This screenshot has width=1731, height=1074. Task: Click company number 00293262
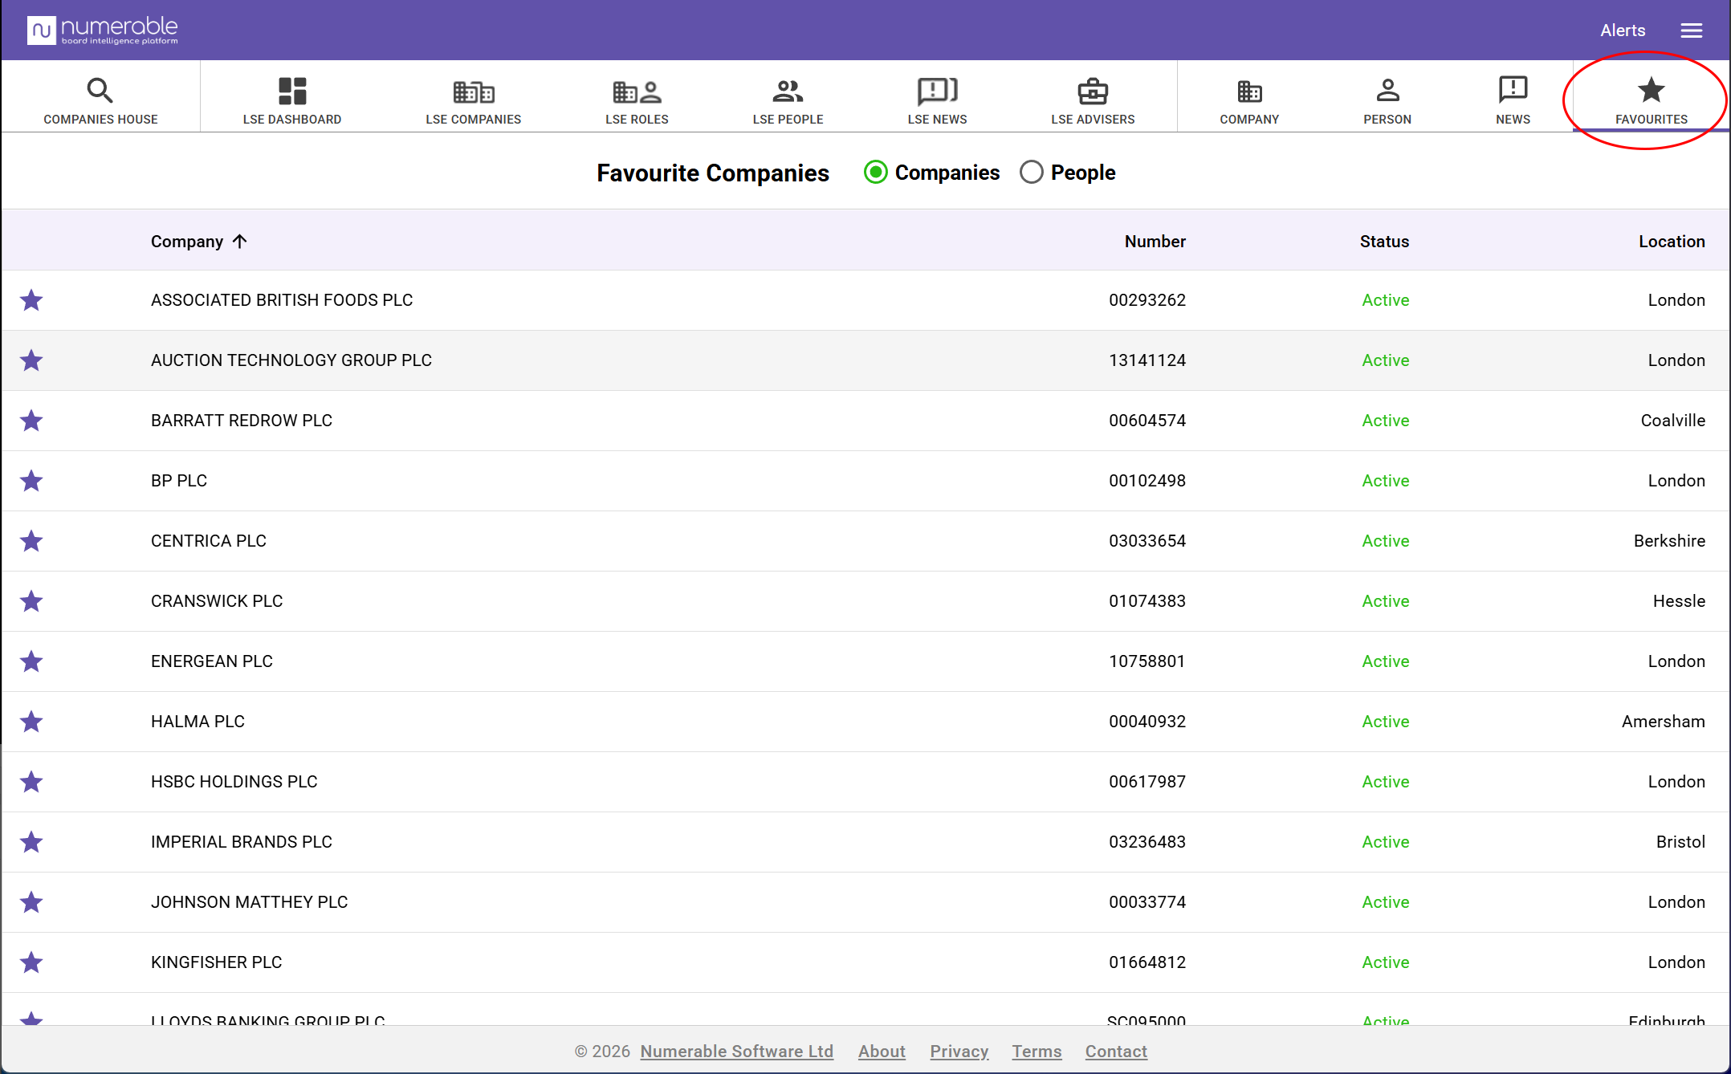point(1147,300)
